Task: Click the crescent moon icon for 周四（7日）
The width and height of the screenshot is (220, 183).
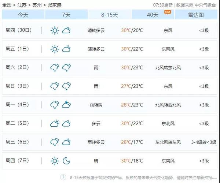Action: pos(66,161)
